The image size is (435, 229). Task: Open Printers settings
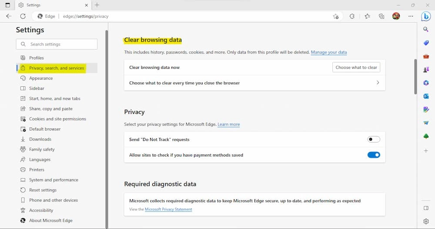pyautogui.click(x=57, y=170)
